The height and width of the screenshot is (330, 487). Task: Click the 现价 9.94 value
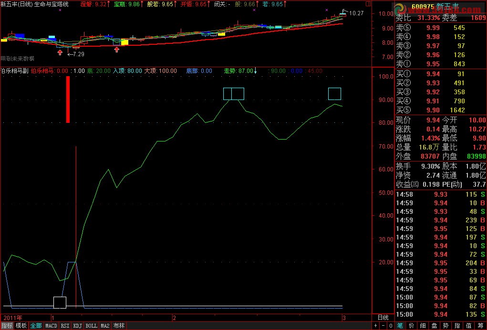(x=433, y=120)
